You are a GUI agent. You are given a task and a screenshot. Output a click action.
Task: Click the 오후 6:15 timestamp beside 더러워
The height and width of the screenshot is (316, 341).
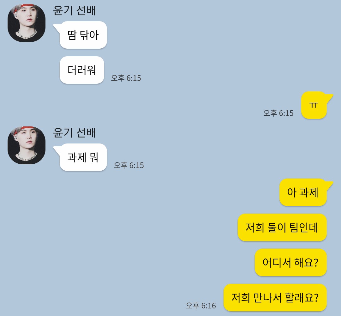pyautogui.click(x=126, y=78)
